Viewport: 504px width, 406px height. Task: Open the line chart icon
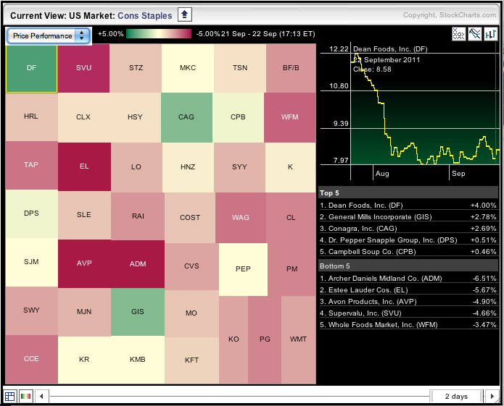474,34
